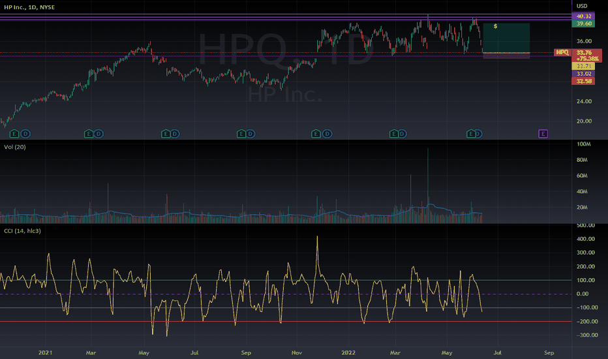
Task: Select the dividend D marker after May 2022
Action: [479, 134]
